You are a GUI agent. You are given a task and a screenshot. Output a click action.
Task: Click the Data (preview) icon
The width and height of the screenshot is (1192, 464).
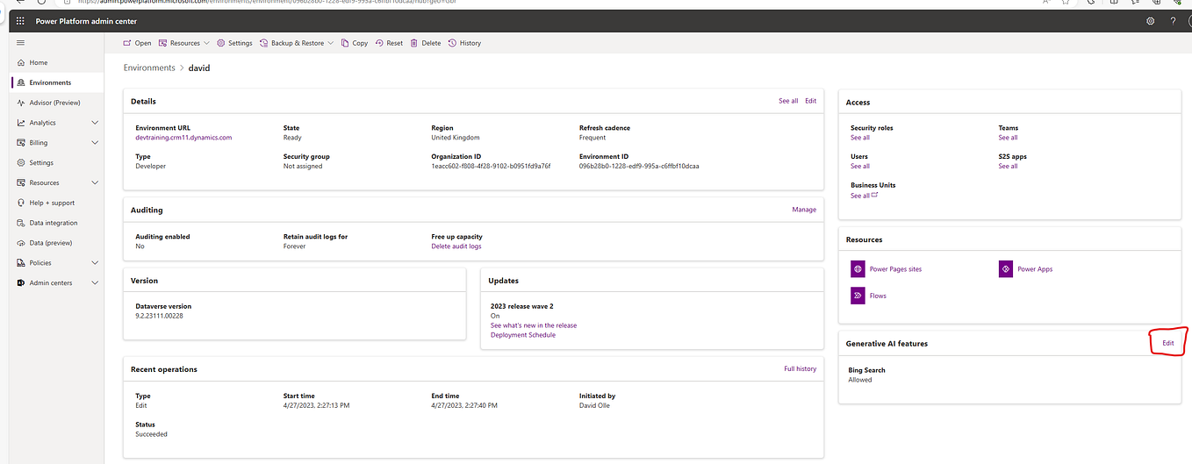tap(21, 243)
